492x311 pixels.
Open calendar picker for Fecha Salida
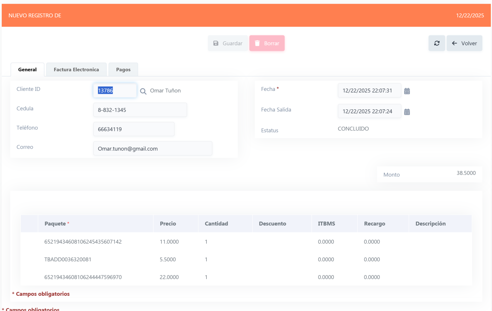click(x=407, y=112)
